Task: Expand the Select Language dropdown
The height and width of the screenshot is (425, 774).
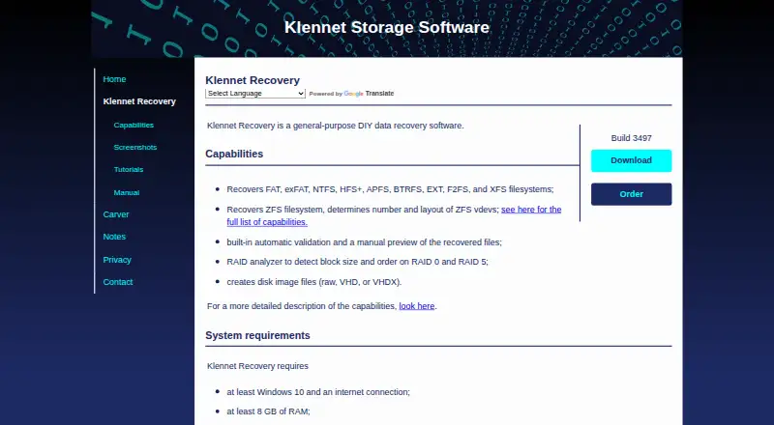Action: [255, 93]
